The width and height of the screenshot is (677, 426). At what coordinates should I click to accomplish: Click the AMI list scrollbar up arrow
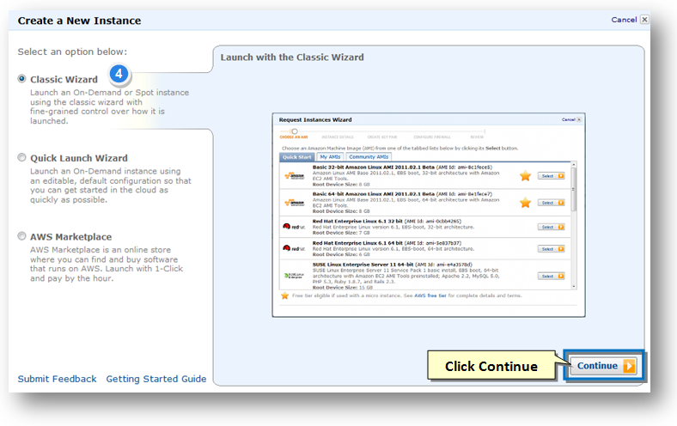[573, 165]
